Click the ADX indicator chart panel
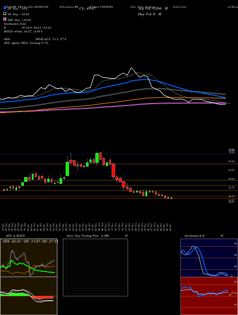The image size is (238, 315). pos(29,258)
